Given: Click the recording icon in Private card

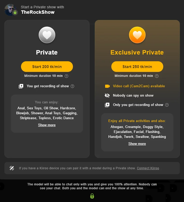Looking at the screenshot, I should tap(21, 86).
